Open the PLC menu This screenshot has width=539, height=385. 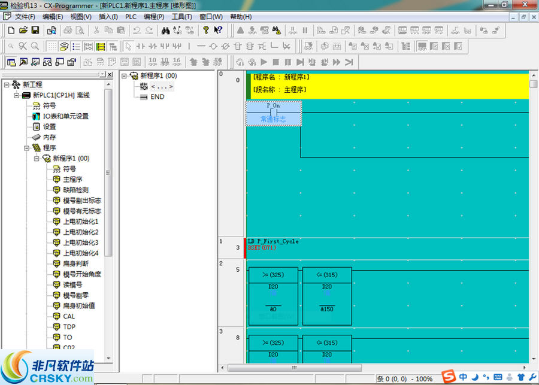coord(131,17)
